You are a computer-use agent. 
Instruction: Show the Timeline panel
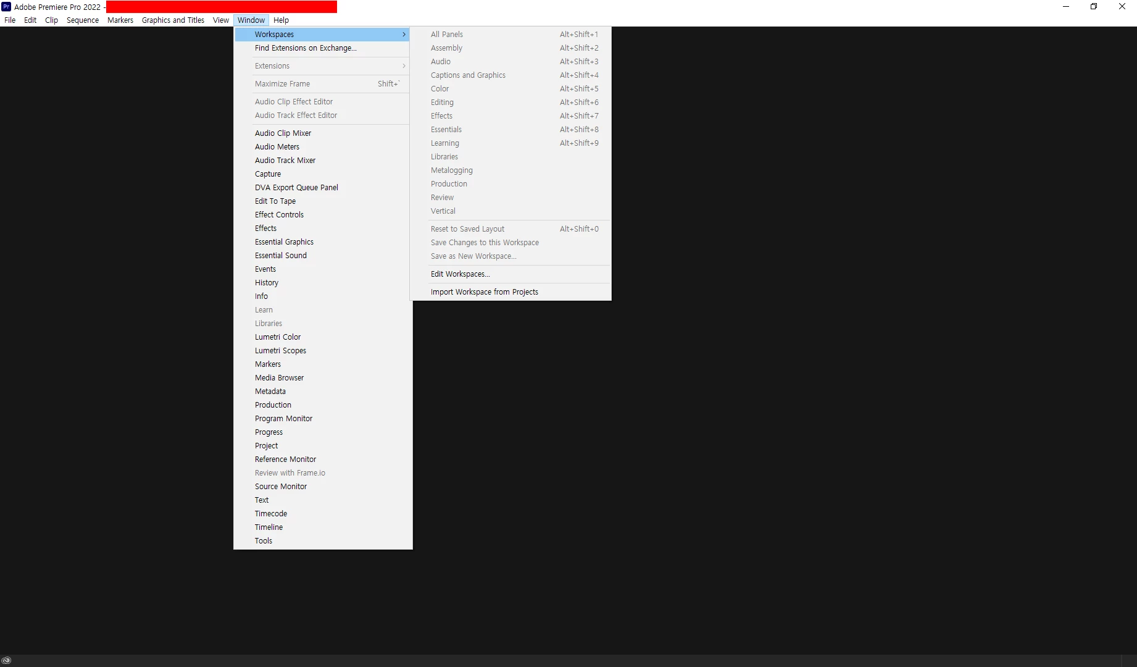tap(322, 527)
